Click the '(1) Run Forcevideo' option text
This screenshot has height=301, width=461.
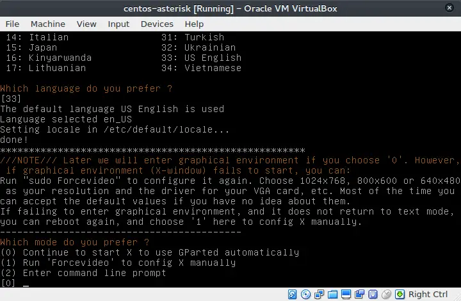tap(118, 263)
